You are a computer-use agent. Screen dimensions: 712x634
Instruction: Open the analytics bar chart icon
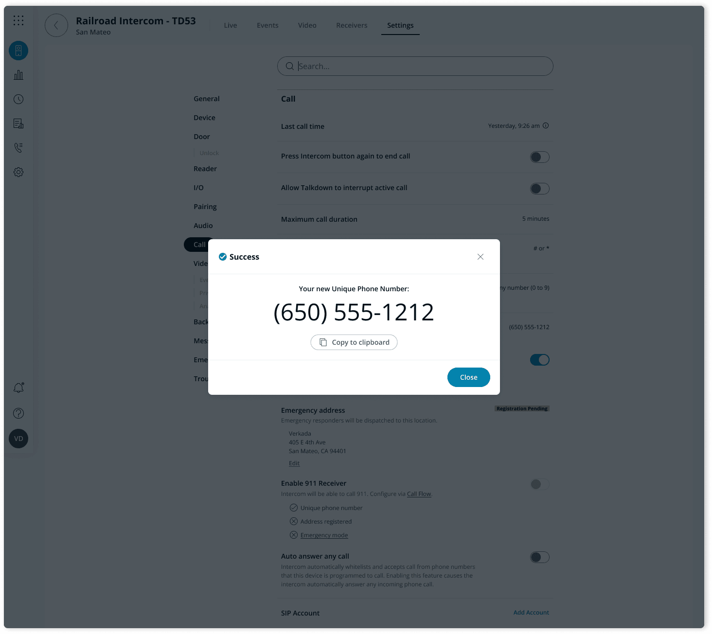tap(18, 75)
